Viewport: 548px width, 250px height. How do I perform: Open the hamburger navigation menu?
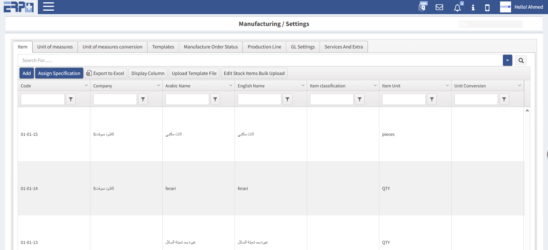[x=49, y=7]
